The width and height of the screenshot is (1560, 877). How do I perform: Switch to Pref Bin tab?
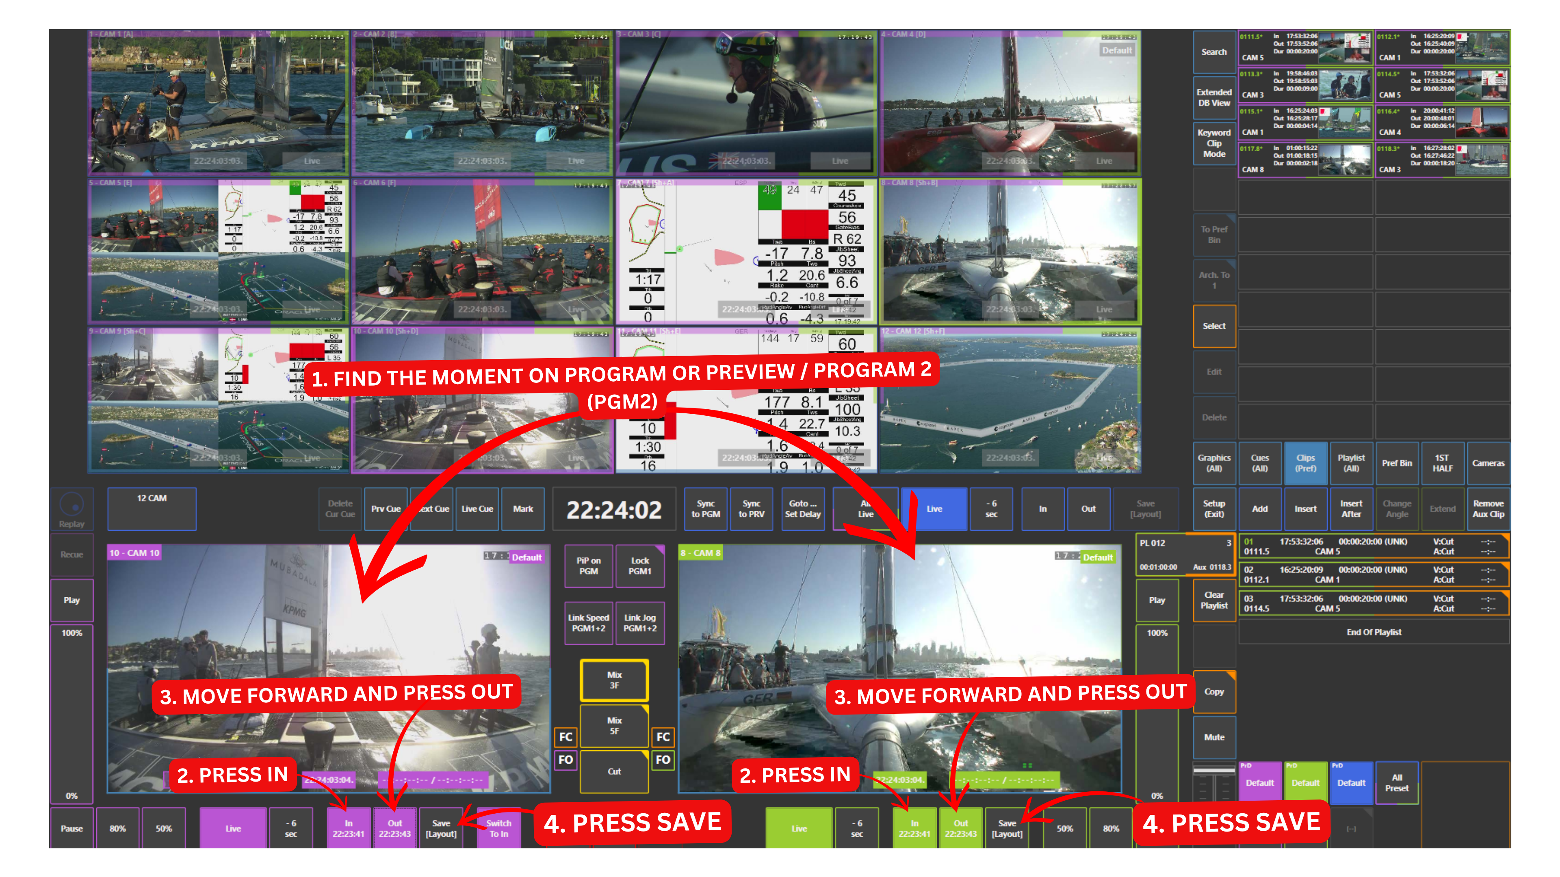(1397, 463)
